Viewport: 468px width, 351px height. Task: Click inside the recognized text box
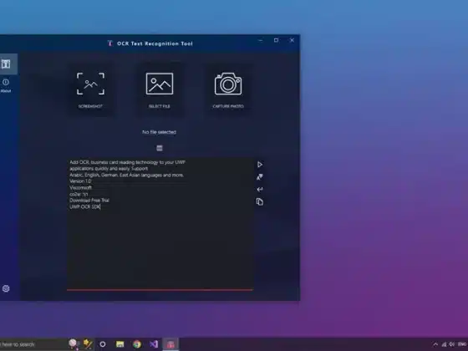[x=160, y=224]
